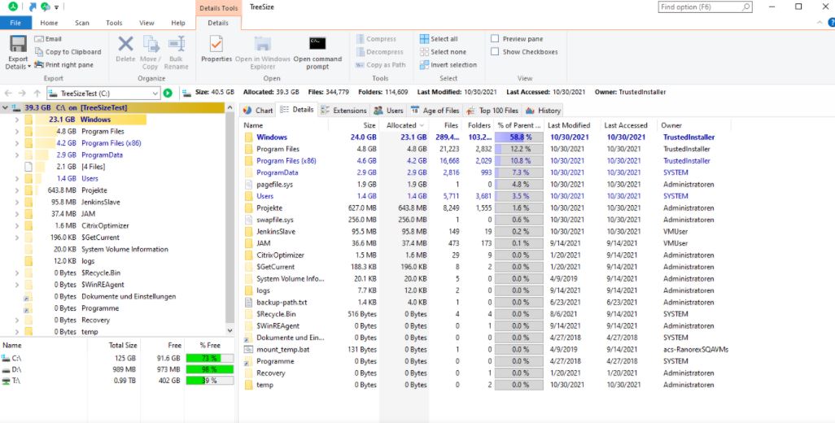Click the Windows 58.8 % parent bar
835x423 pixels.
[518, 137]
